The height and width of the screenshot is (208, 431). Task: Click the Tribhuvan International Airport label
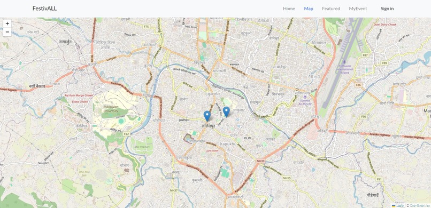[x=344, y=70]
